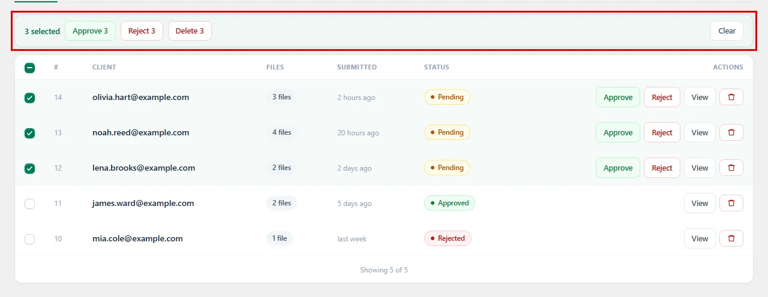Viewport: 768px width, 297px height.
Task: Approve olivia.hart@example.com submission
Action: (618, 97)
